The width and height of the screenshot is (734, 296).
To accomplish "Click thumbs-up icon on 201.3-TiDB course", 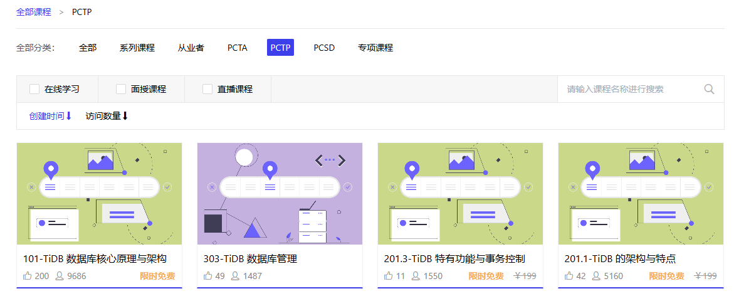I will [x=389, y=276].
